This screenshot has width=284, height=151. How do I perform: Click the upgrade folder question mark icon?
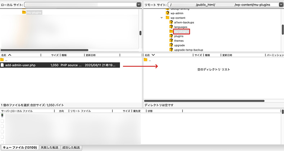171,45
